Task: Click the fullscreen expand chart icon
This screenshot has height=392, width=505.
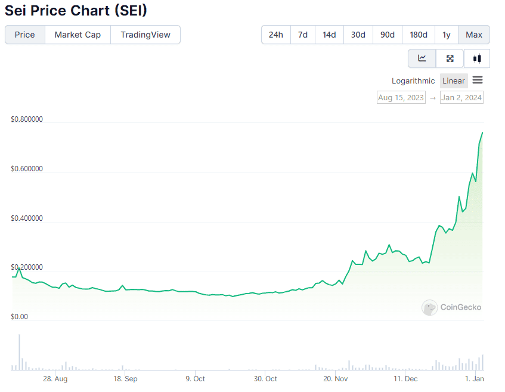Action: coord(450,58)
